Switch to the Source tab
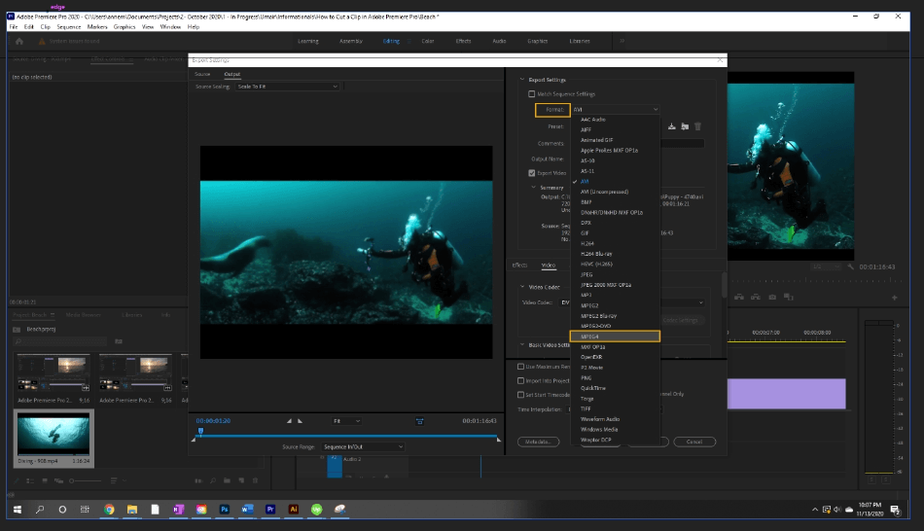The image size is (924, 531). pyautogui.click(x=202, y=74)
